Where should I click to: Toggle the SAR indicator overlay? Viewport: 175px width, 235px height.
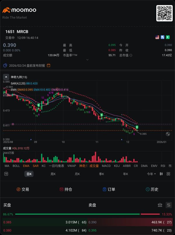(x=36, y=166)
